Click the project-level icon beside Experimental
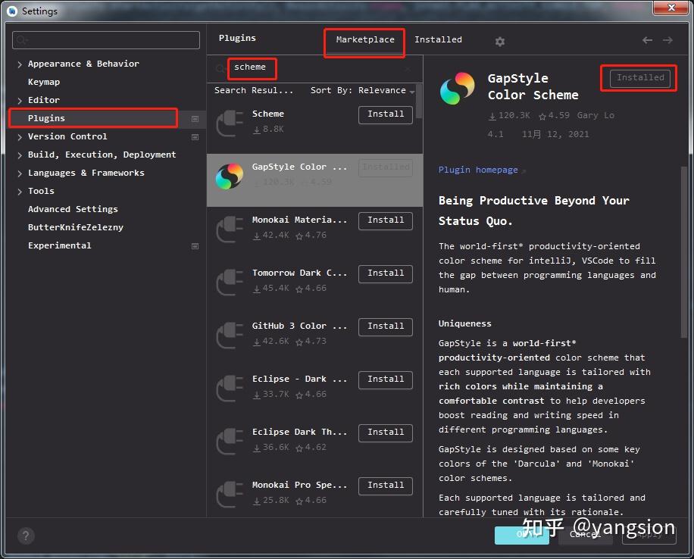694x559 pixels. pos(195,246)
